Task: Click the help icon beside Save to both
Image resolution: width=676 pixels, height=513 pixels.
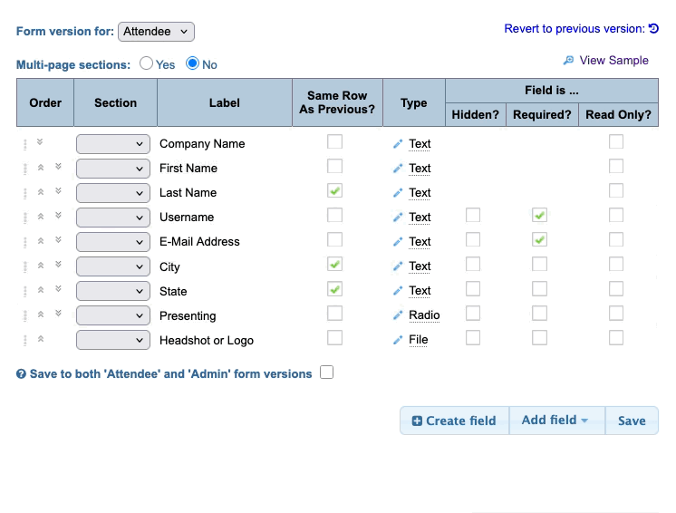Action: pyautogui.click(x=21, y=374)
